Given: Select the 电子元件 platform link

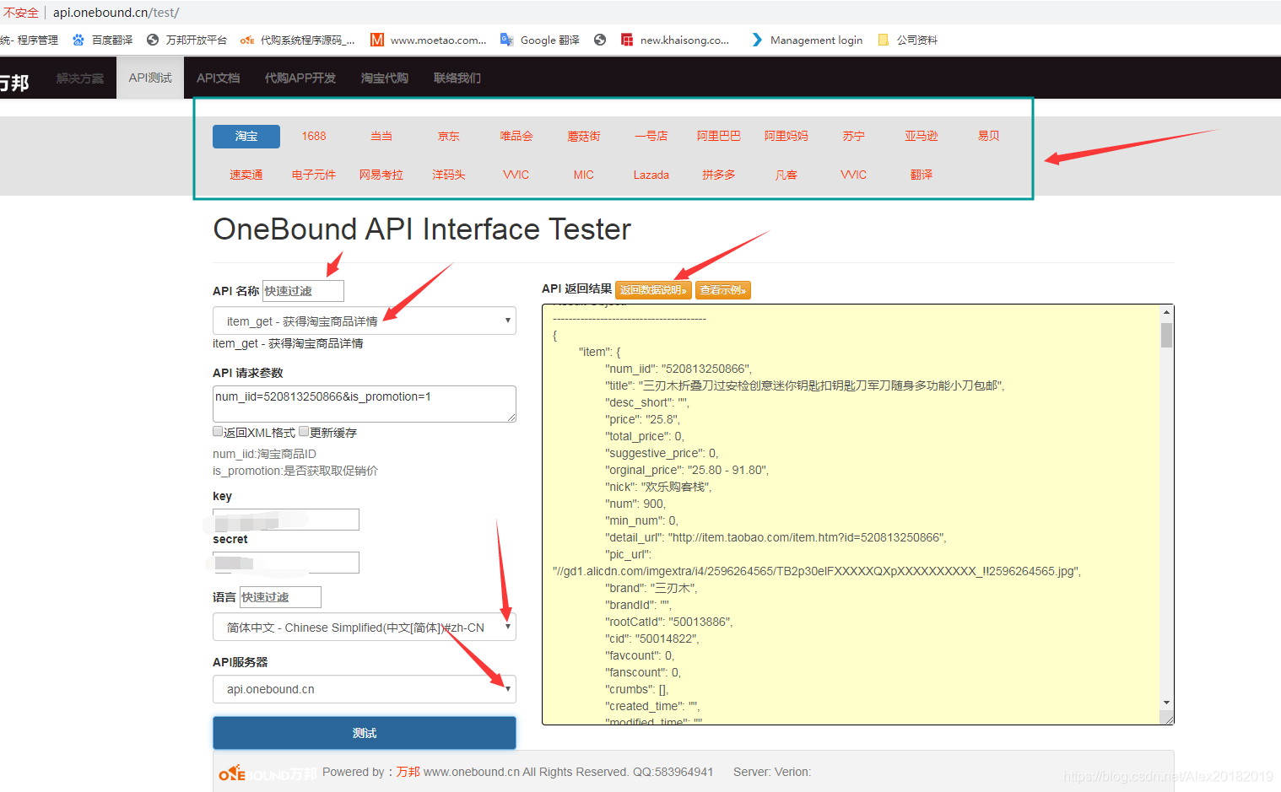Looking at the screenshot, I should click(x=314, y=175).
